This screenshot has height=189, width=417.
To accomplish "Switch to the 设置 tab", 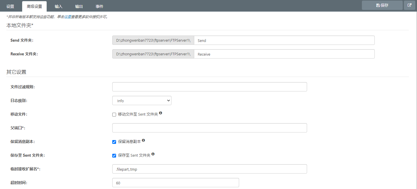I will point(10,6).
